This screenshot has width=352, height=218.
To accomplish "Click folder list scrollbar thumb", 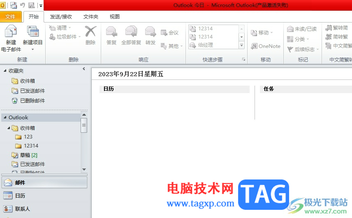I will click(84, 125).
